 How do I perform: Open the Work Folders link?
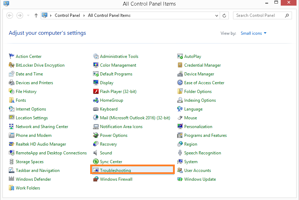click(x=28, y=188)
